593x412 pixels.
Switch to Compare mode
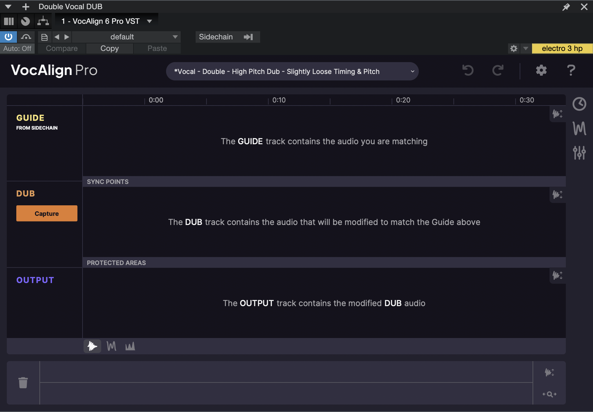61,48
